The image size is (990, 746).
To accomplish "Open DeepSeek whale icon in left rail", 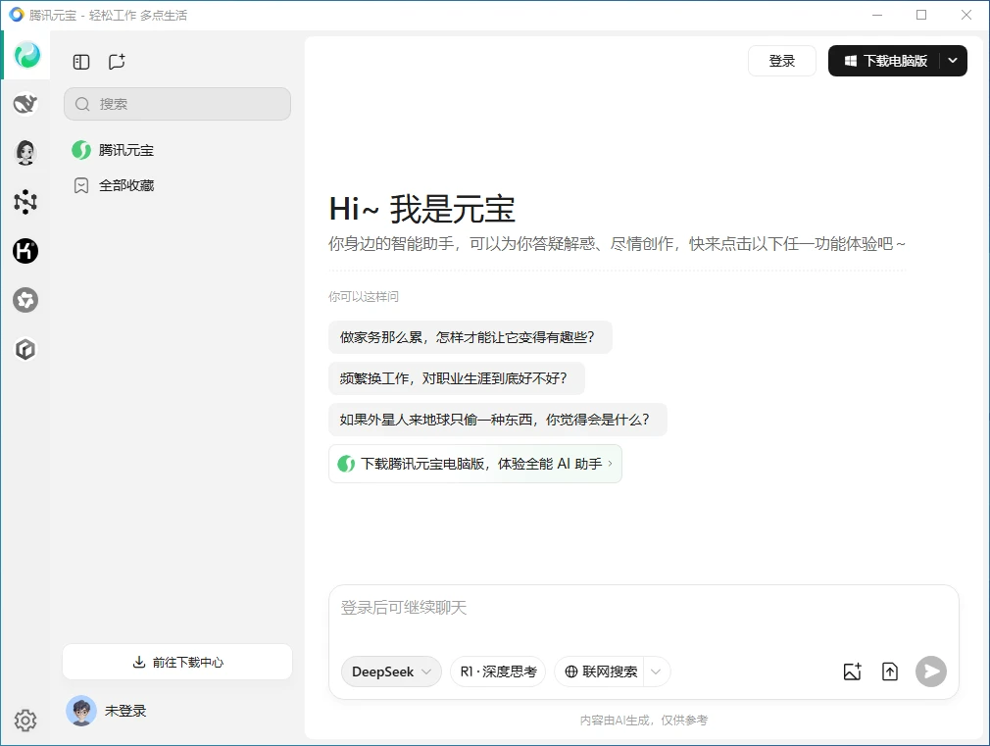I will (x=25, y=104).
